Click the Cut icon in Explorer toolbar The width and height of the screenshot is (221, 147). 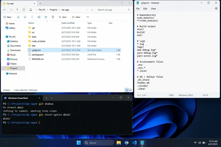(x=18, y=17)
